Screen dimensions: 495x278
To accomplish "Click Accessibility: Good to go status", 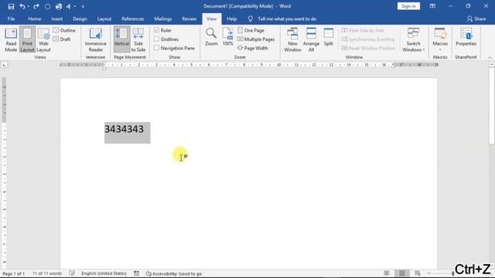I will (173, 273).
